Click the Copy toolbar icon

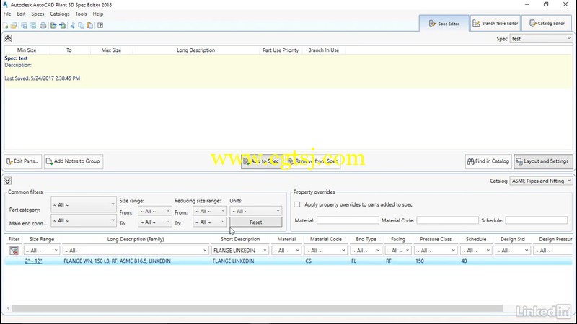click(x=81, y=25)
